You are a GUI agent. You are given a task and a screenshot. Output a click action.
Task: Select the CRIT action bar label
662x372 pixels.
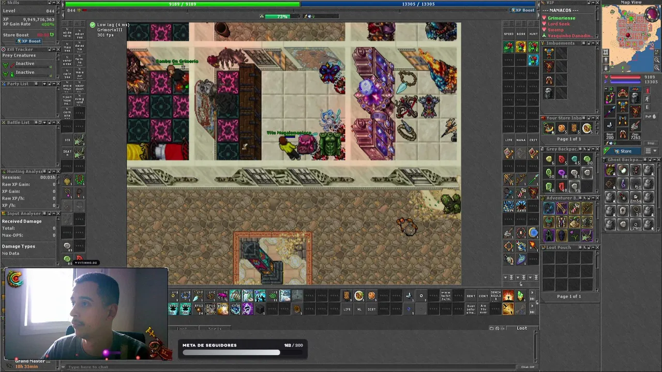coord(533,140)
